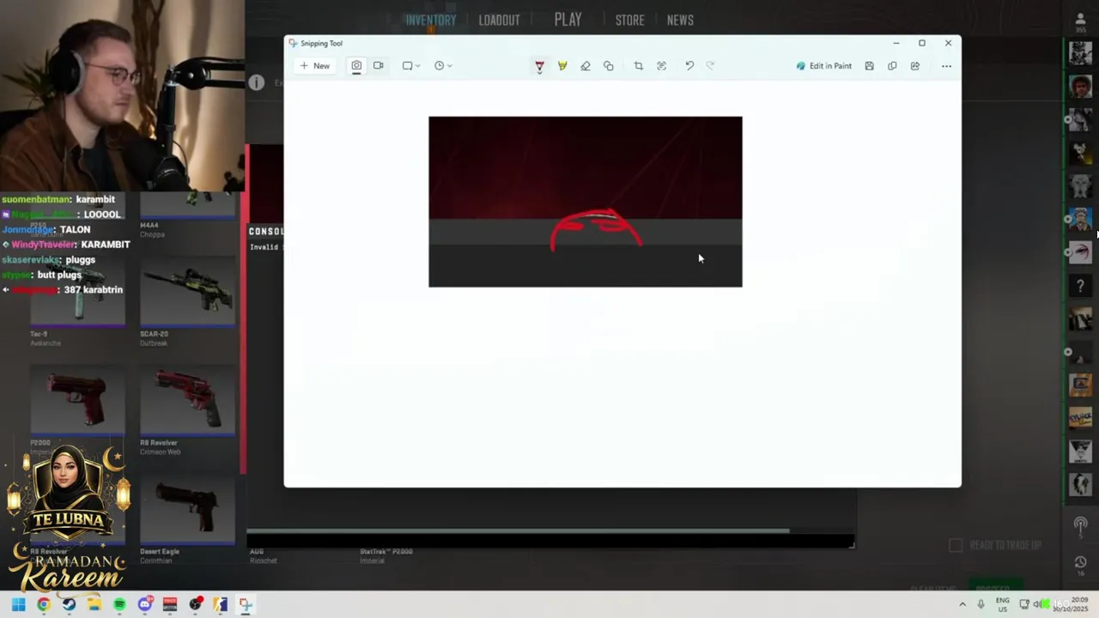Expand the system tray hidden icons chevron
The image size is (1099, 618).
962,604
